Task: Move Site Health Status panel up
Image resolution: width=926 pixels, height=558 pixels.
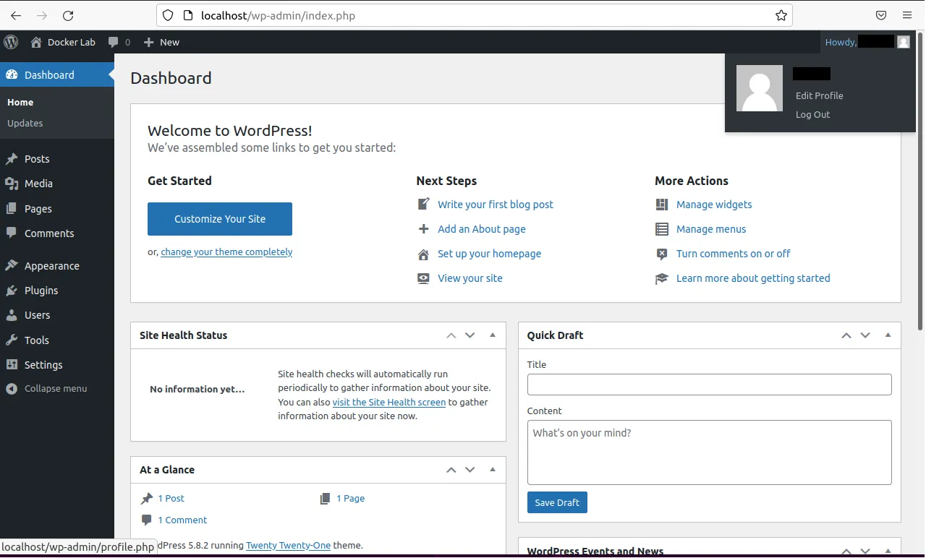Action: point(451,335)
